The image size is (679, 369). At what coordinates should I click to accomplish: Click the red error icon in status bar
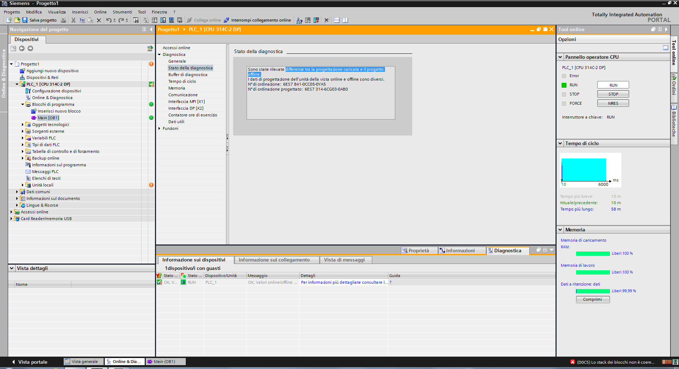click(572, 362)
